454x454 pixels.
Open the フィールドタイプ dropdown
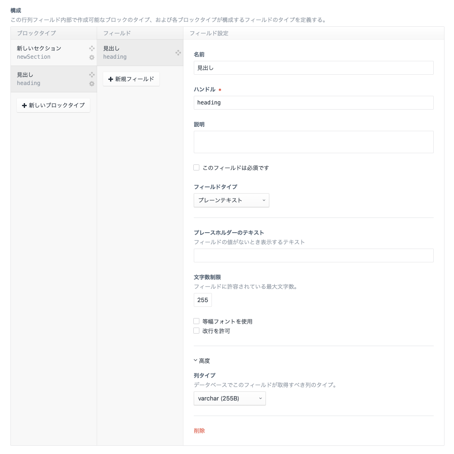tap(231, 200)
